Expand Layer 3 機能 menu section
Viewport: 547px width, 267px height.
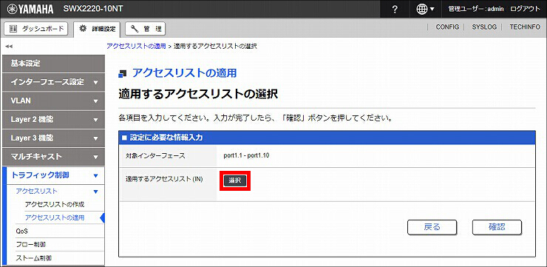coord(52,138)
